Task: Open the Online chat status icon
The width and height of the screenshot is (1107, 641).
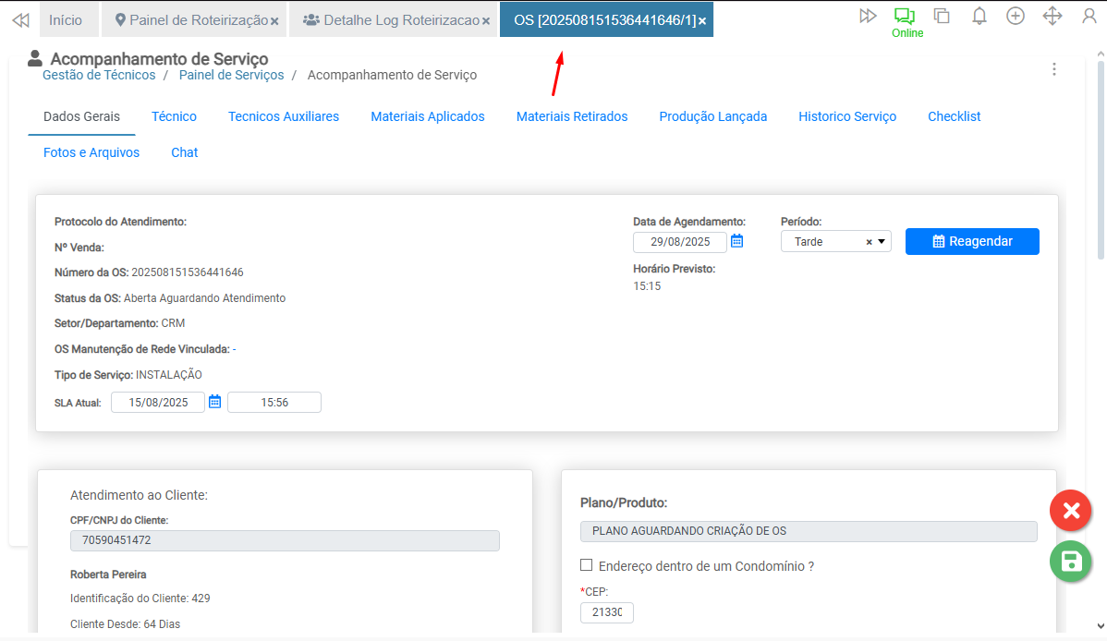Action: tap(906, 17)
